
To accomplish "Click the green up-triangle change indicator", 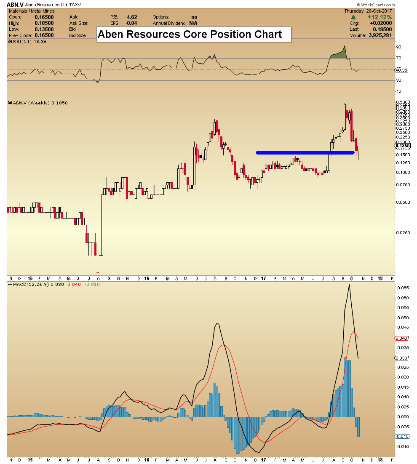I will 353,17.
